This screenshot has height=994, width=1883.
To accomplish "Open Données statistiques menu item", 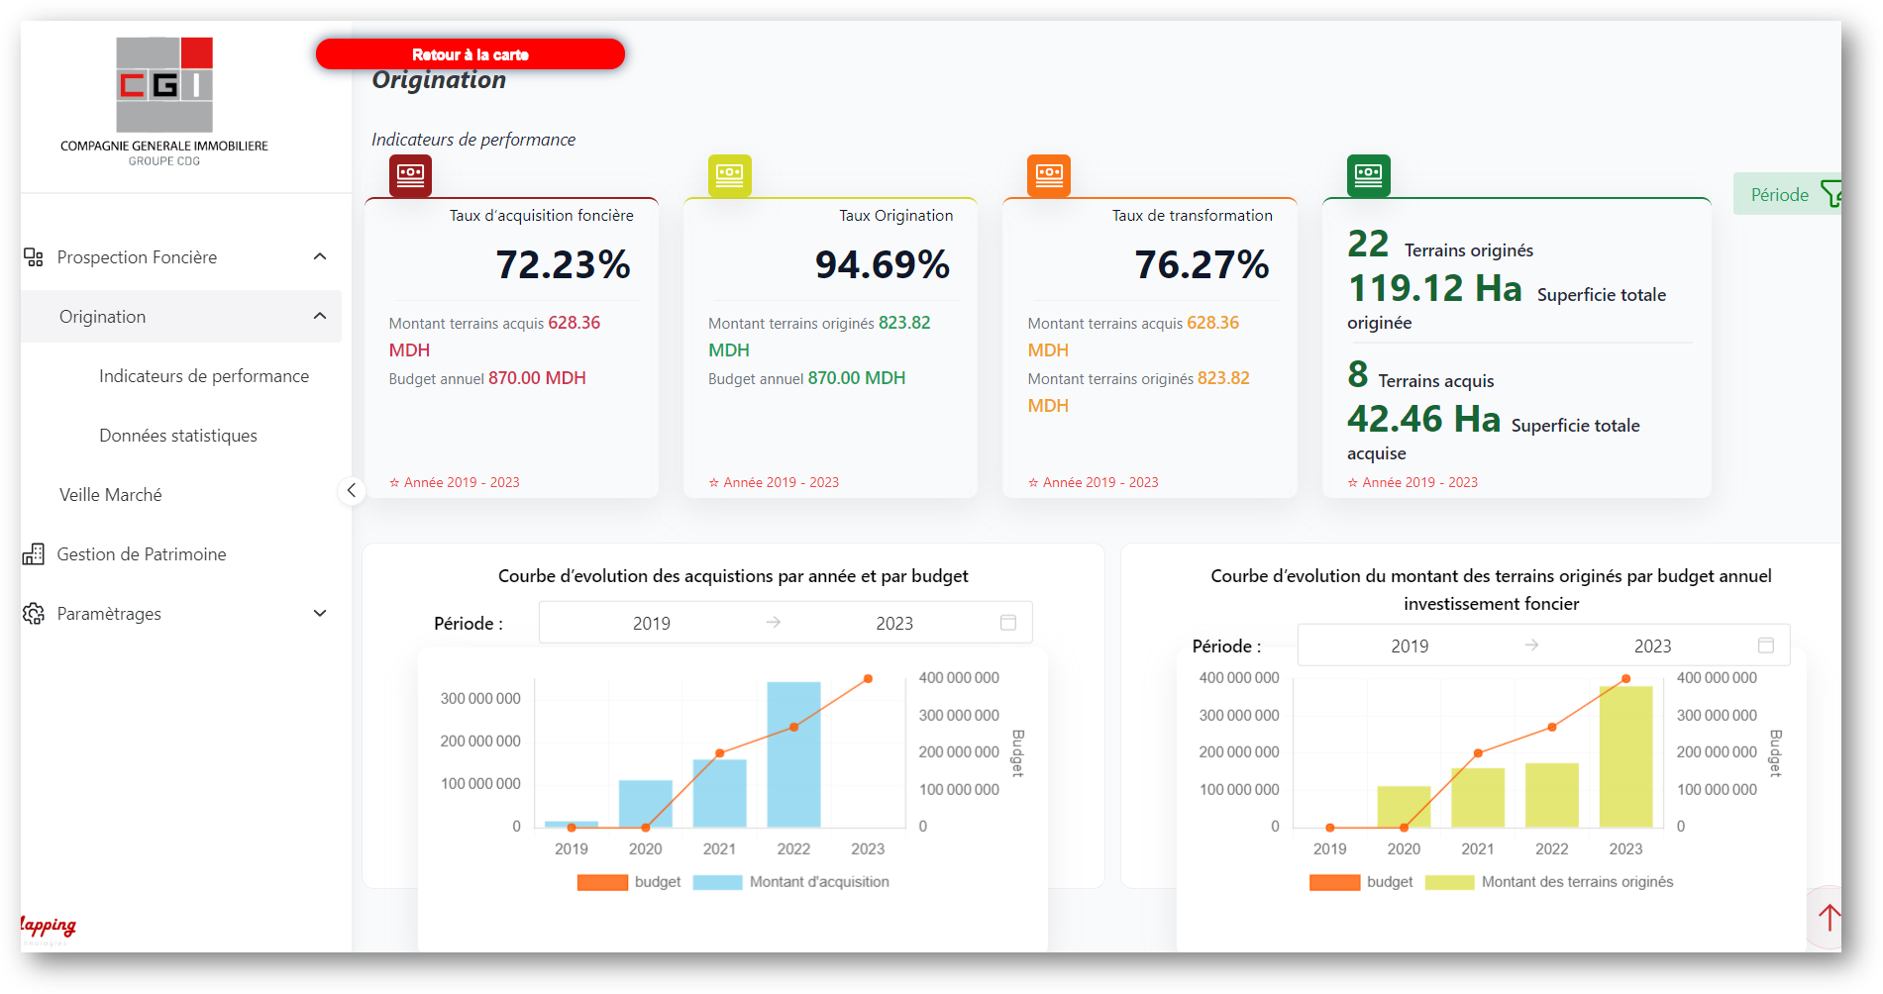I will click(178, 436).
